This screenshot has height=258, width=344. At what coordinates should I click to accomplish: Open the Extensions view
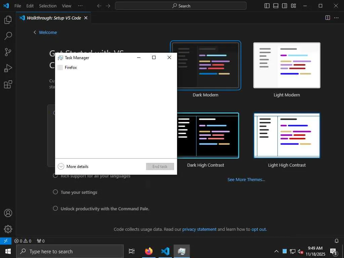[x=8, y=84]
